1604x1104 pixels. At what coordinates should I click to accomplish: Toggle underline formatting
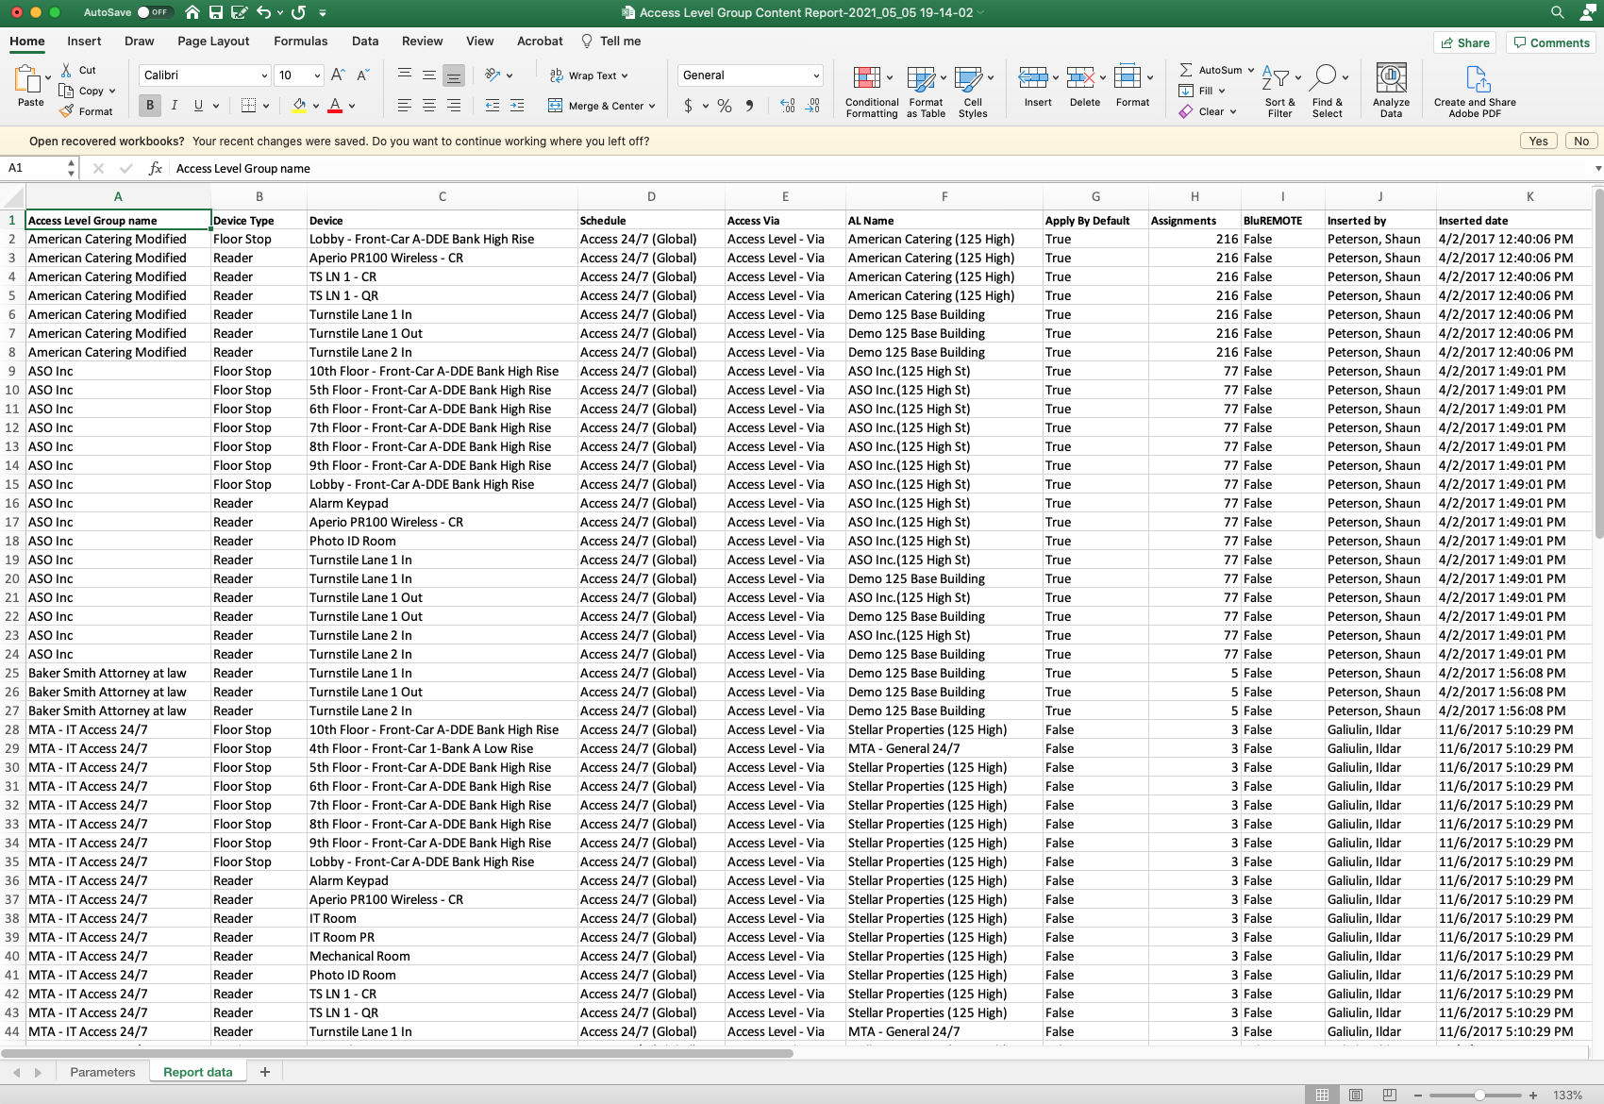click(198, 105)
